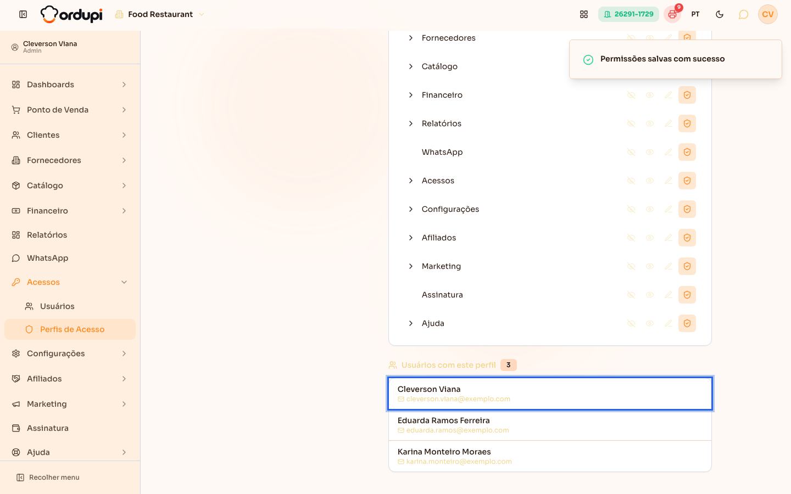Open the chat bubble icon in header
Screen dimensions: 791x494
tap(743, 14)
